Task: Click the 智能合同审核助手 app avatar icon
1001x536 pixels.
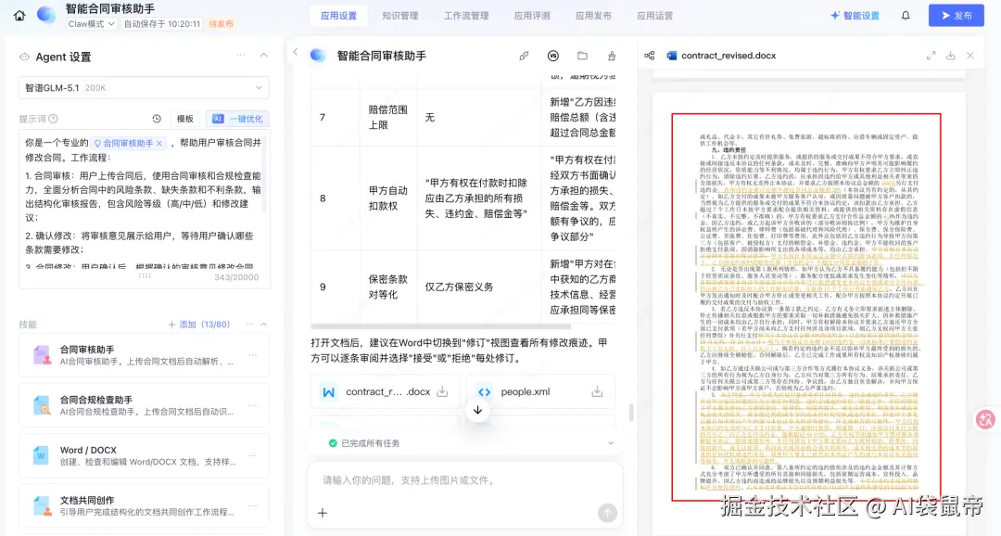Action: point(46,15)
